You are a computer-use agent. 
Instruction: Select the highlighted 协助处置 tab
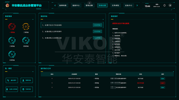tap(102, 5)
